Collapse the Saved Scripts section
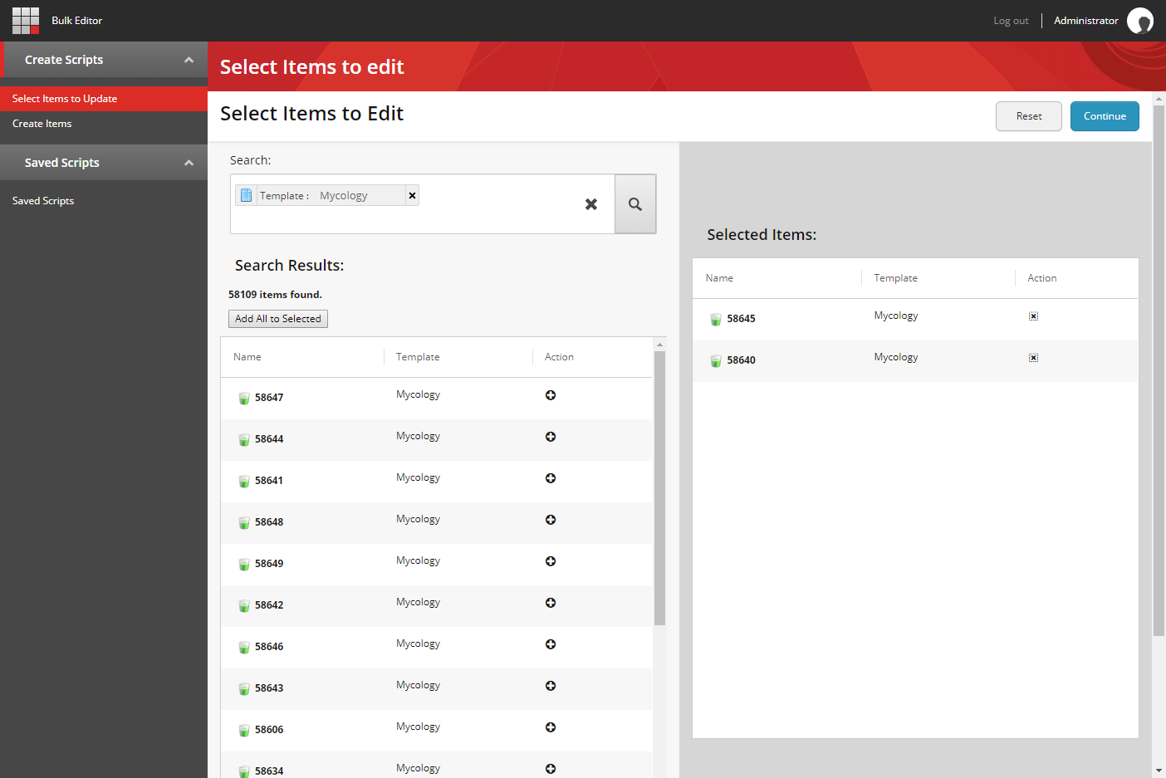Image resolution: width=1166 pixels, height=778 pixels. pos(189,163)
